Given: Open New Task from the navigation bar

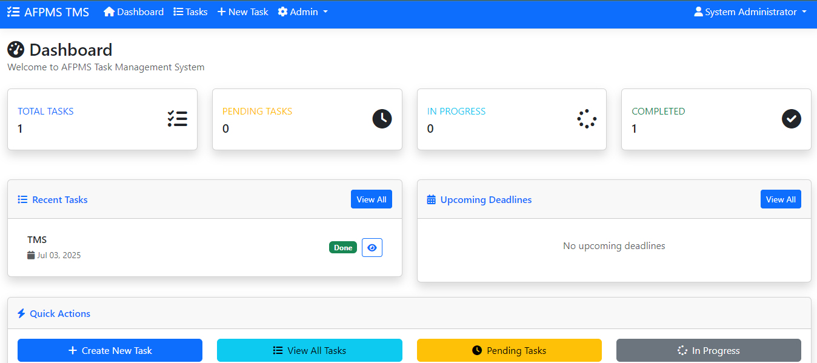Looking at the screenshot, I should (x=242, y=11).
